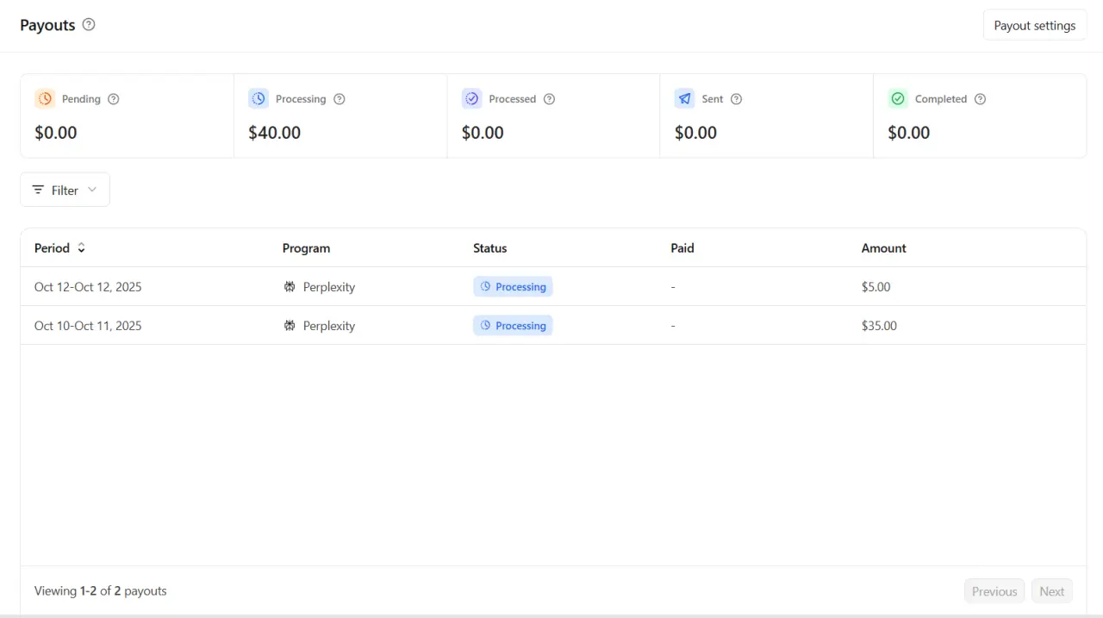
Task: Click the $5.00 amount cell
Action: click(x=876, y=287)
